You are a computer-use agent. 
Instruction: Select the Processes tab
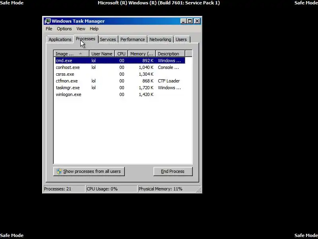click(85, 39)
